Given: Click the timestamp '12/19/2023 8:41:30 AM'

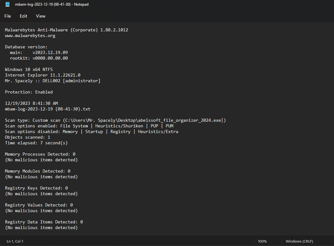Looking at the screenshot, I should coord(31,103).
